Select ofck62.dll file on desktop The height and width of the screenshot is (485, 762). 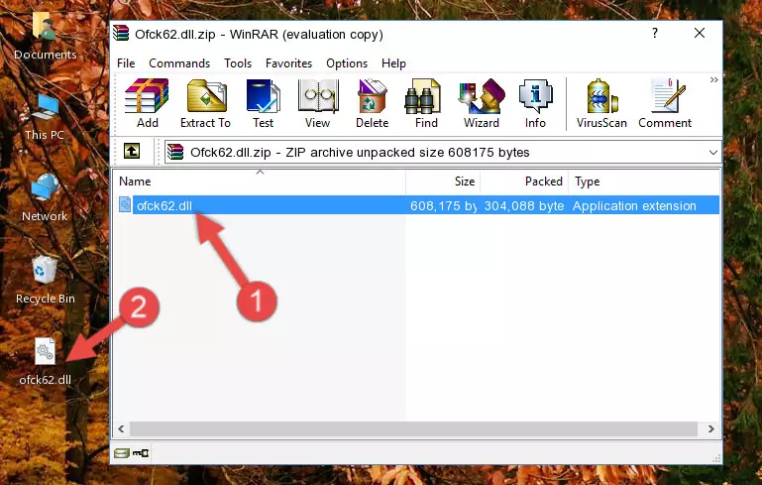pos(45,362)
